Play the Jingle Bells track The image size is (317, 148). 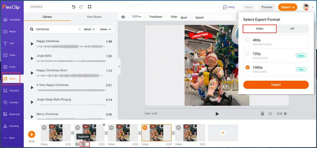(x=32, y=58)
